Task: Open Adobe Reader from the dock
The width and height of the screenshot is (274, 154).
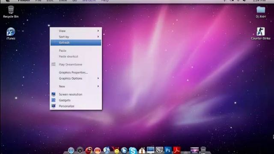Action: (x=177, y=150)
